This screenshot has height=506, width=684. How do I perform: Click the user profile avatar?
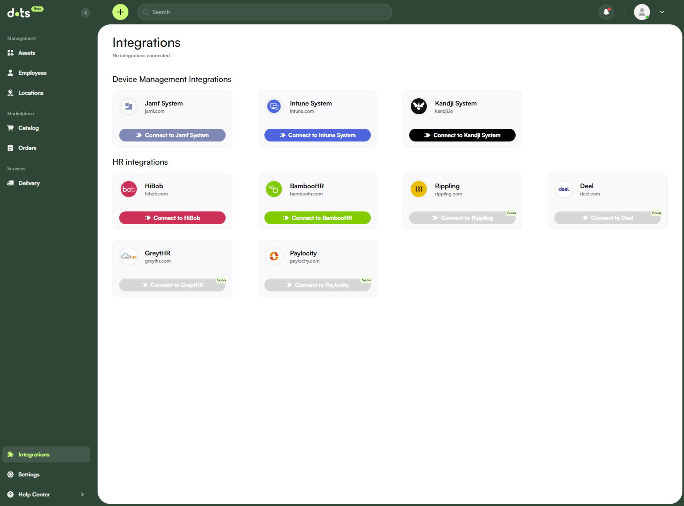642,12
